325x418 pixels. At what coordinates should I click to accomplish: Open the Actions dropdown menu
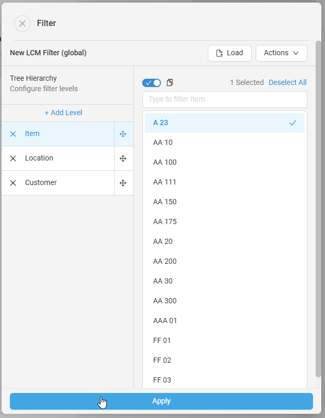(281, 53)
